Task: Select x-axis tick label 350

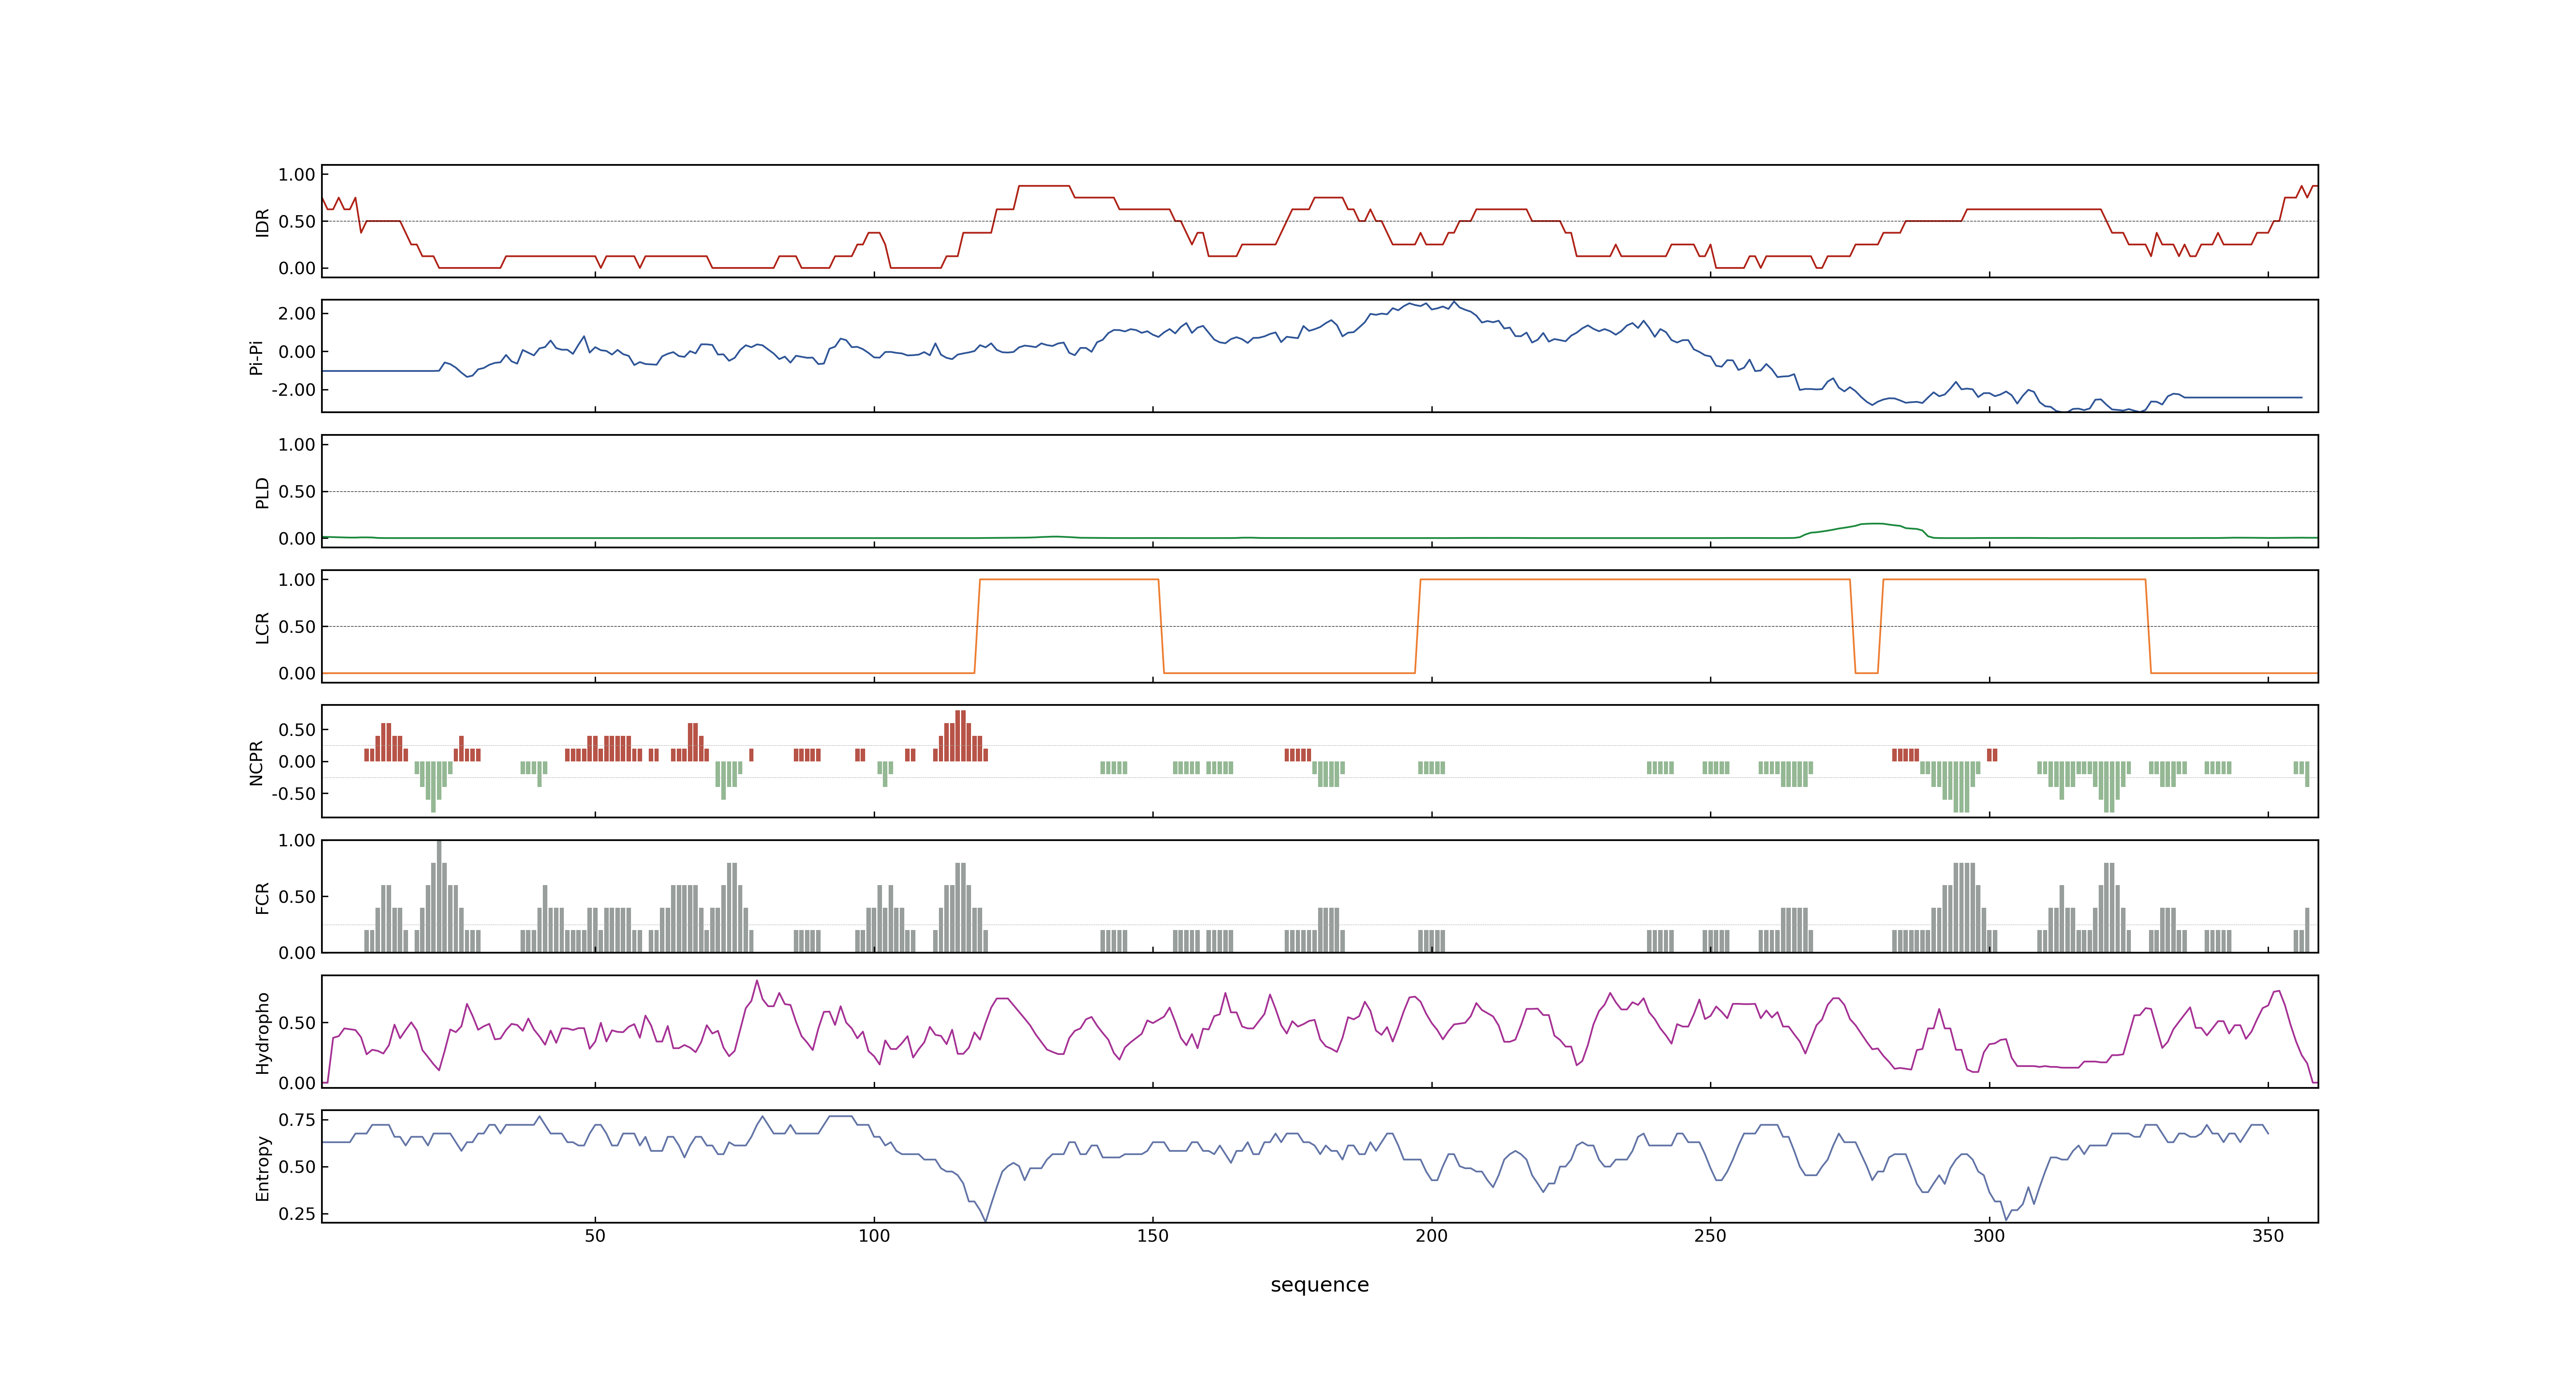Action: [2268, 1236]
